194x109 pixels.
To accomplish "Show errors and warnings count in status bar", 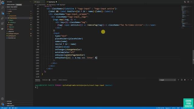I will click(15, 108).
